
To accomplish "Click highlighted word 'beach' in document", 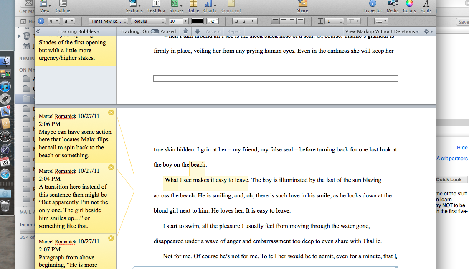I will (198, 164).
